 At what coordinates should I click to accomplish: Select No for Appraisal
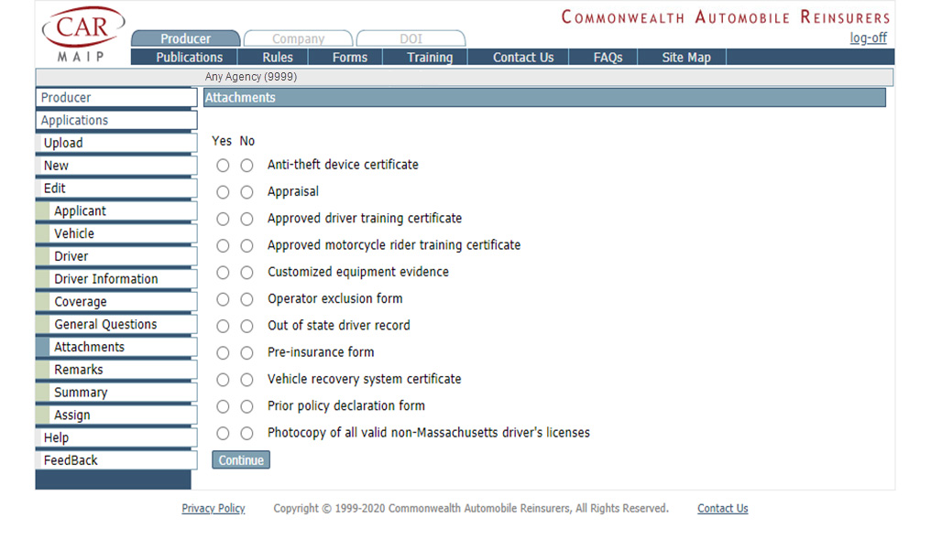[x=246, y=193]
